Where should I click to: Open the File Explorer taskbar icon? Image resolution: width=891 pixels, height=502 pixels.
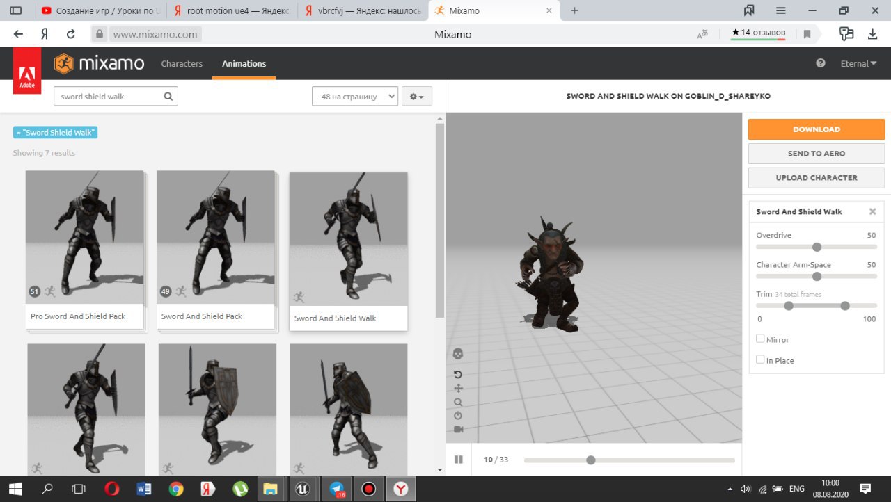click(270, 489)
